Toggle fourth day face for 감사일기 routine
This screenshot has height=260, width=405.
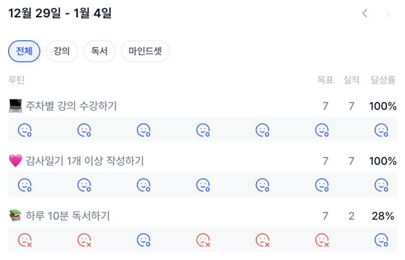pos(203,185)
